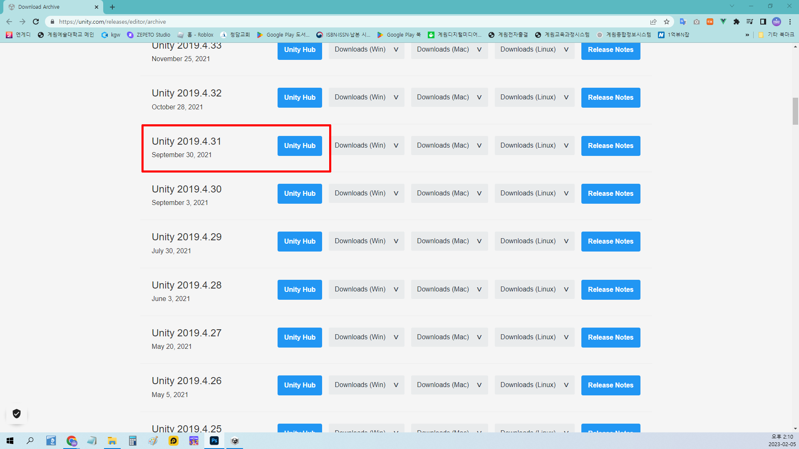The image size is (799, 449).
Task: Open the Google Translate extension
Action: (682, 22)
